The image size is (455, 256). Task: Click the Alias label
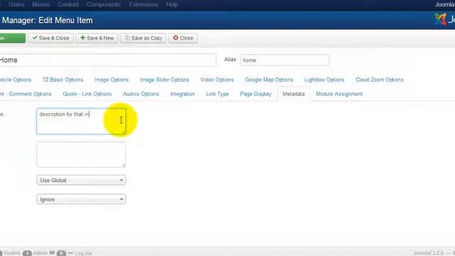230,60
